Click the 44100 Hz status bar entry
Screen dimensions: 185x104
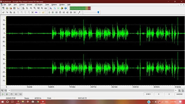[38, 98]
